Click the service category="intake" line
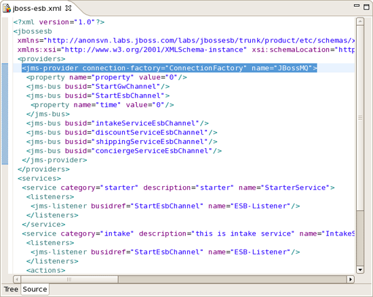373x297 pixels. click(x=188, y=233)
